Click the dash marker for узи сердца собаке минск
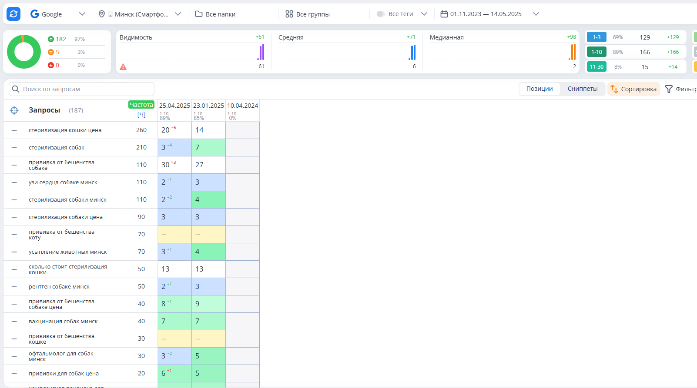The image size is (697, 388). tap(14, 182)
